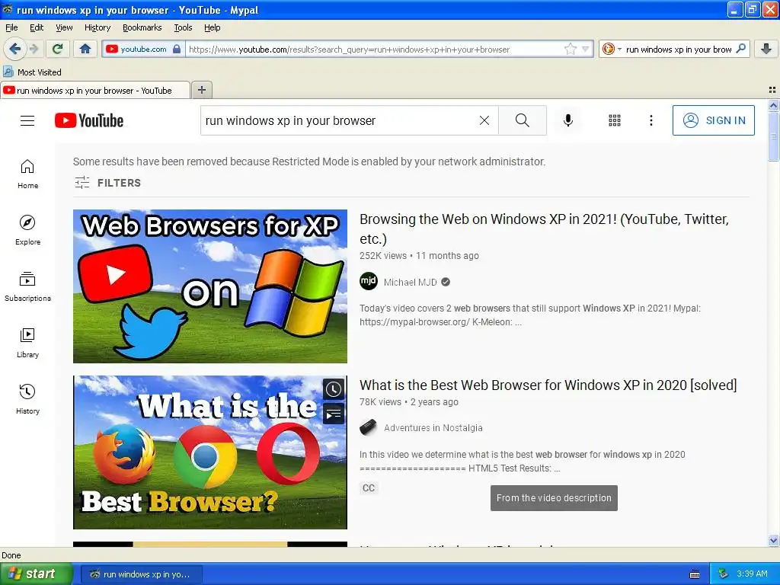780x585 pixels.
Task: Click the List all tabs icon
Action: pos(772,90)
